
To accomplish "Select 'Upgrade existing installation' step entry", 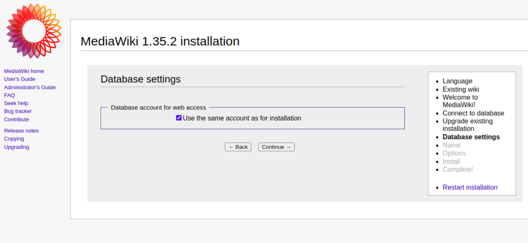I will click(467, 125).
